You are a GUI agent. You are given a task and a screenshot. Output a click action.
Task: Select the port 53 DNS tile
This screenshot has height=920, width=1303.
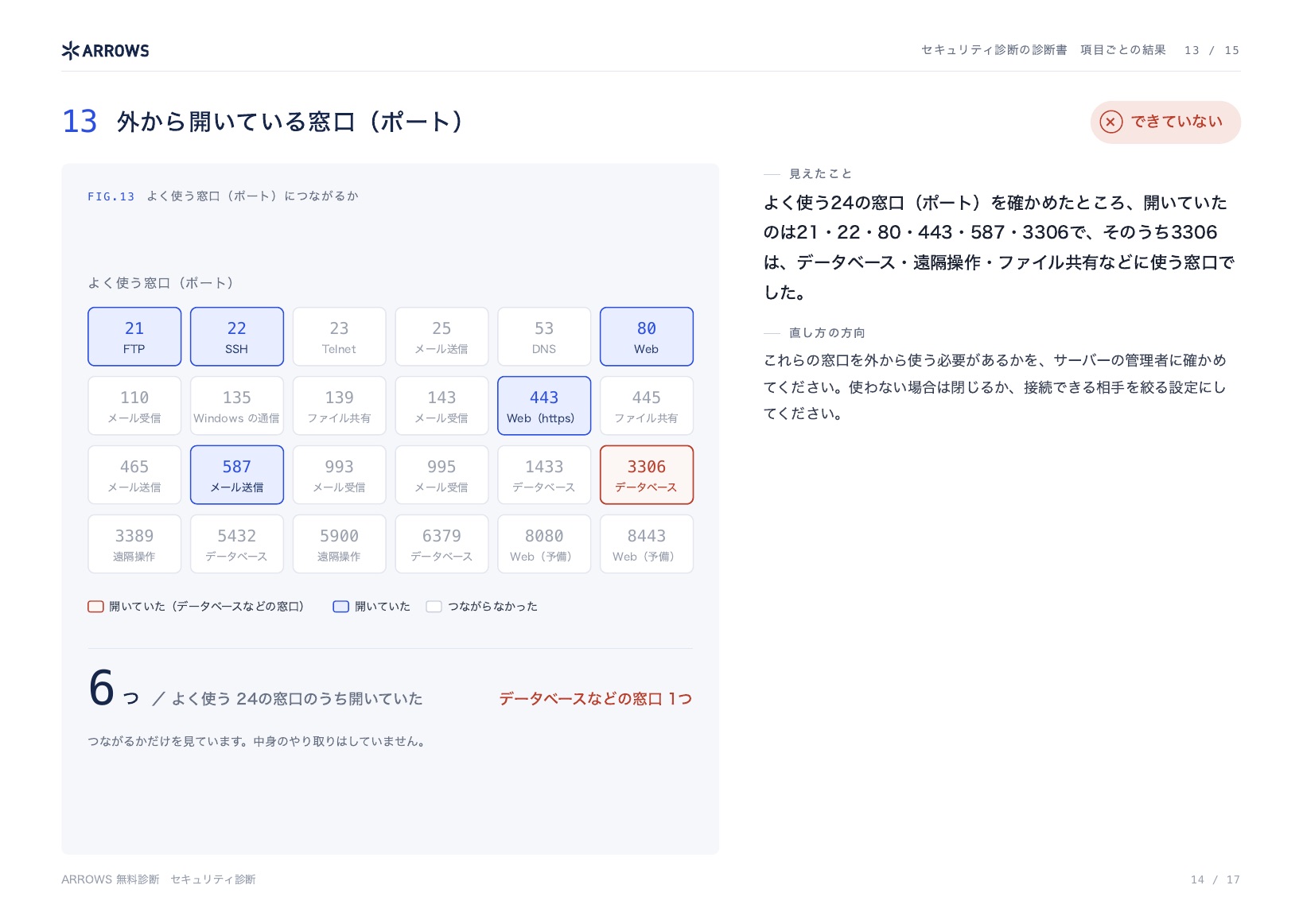tap(544, 336)
